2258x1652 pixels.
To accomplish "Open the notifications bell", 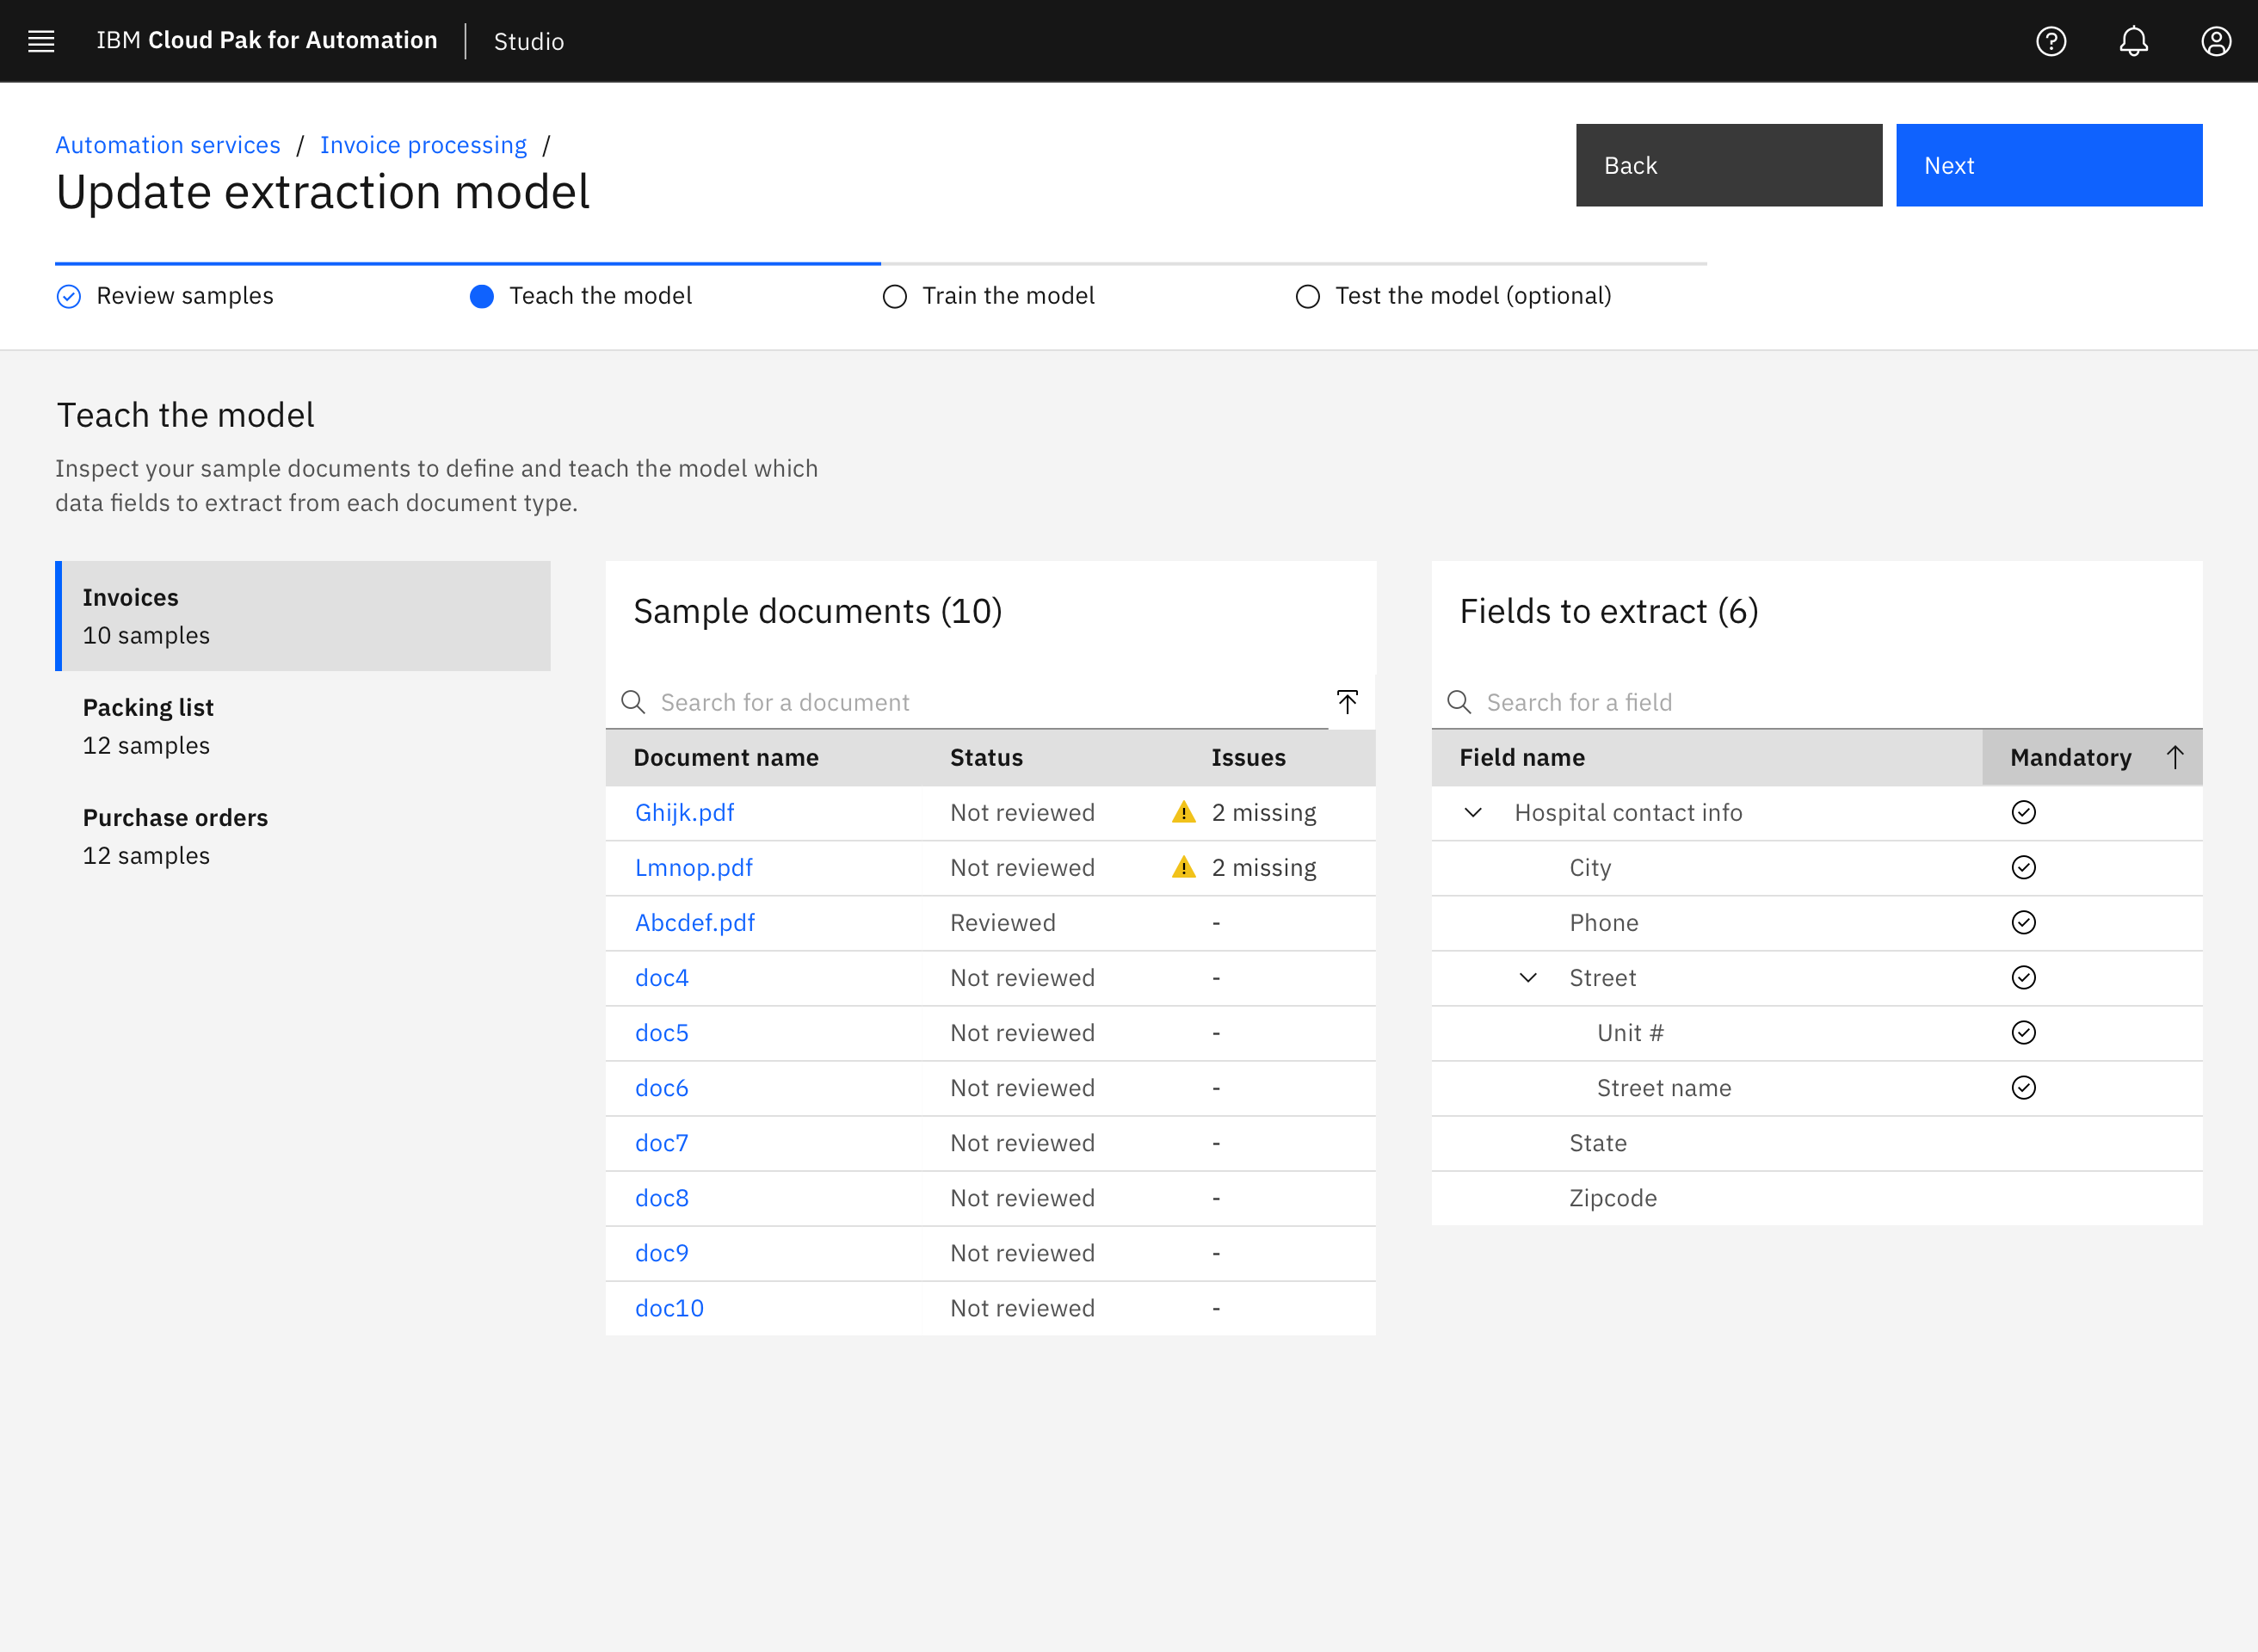I will pos(2133,41).
